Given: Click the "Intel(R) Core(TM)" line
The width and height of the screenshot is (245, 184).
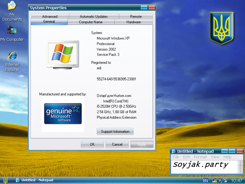Looking at the screenshot, I should coord(116,101).
